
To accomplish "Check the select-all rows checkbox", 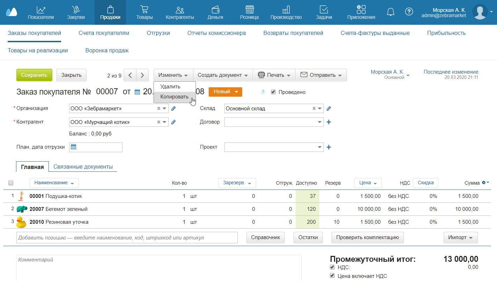I will coord(11,183).
